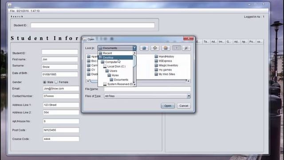Screen dimensions: 284x160
Task: Click the Date of Birth field
Action: pos(60,74)
